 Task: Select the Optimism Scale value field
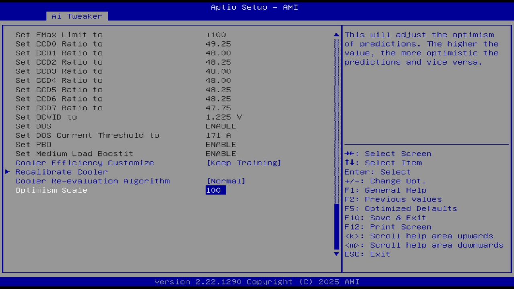point(215,190)
